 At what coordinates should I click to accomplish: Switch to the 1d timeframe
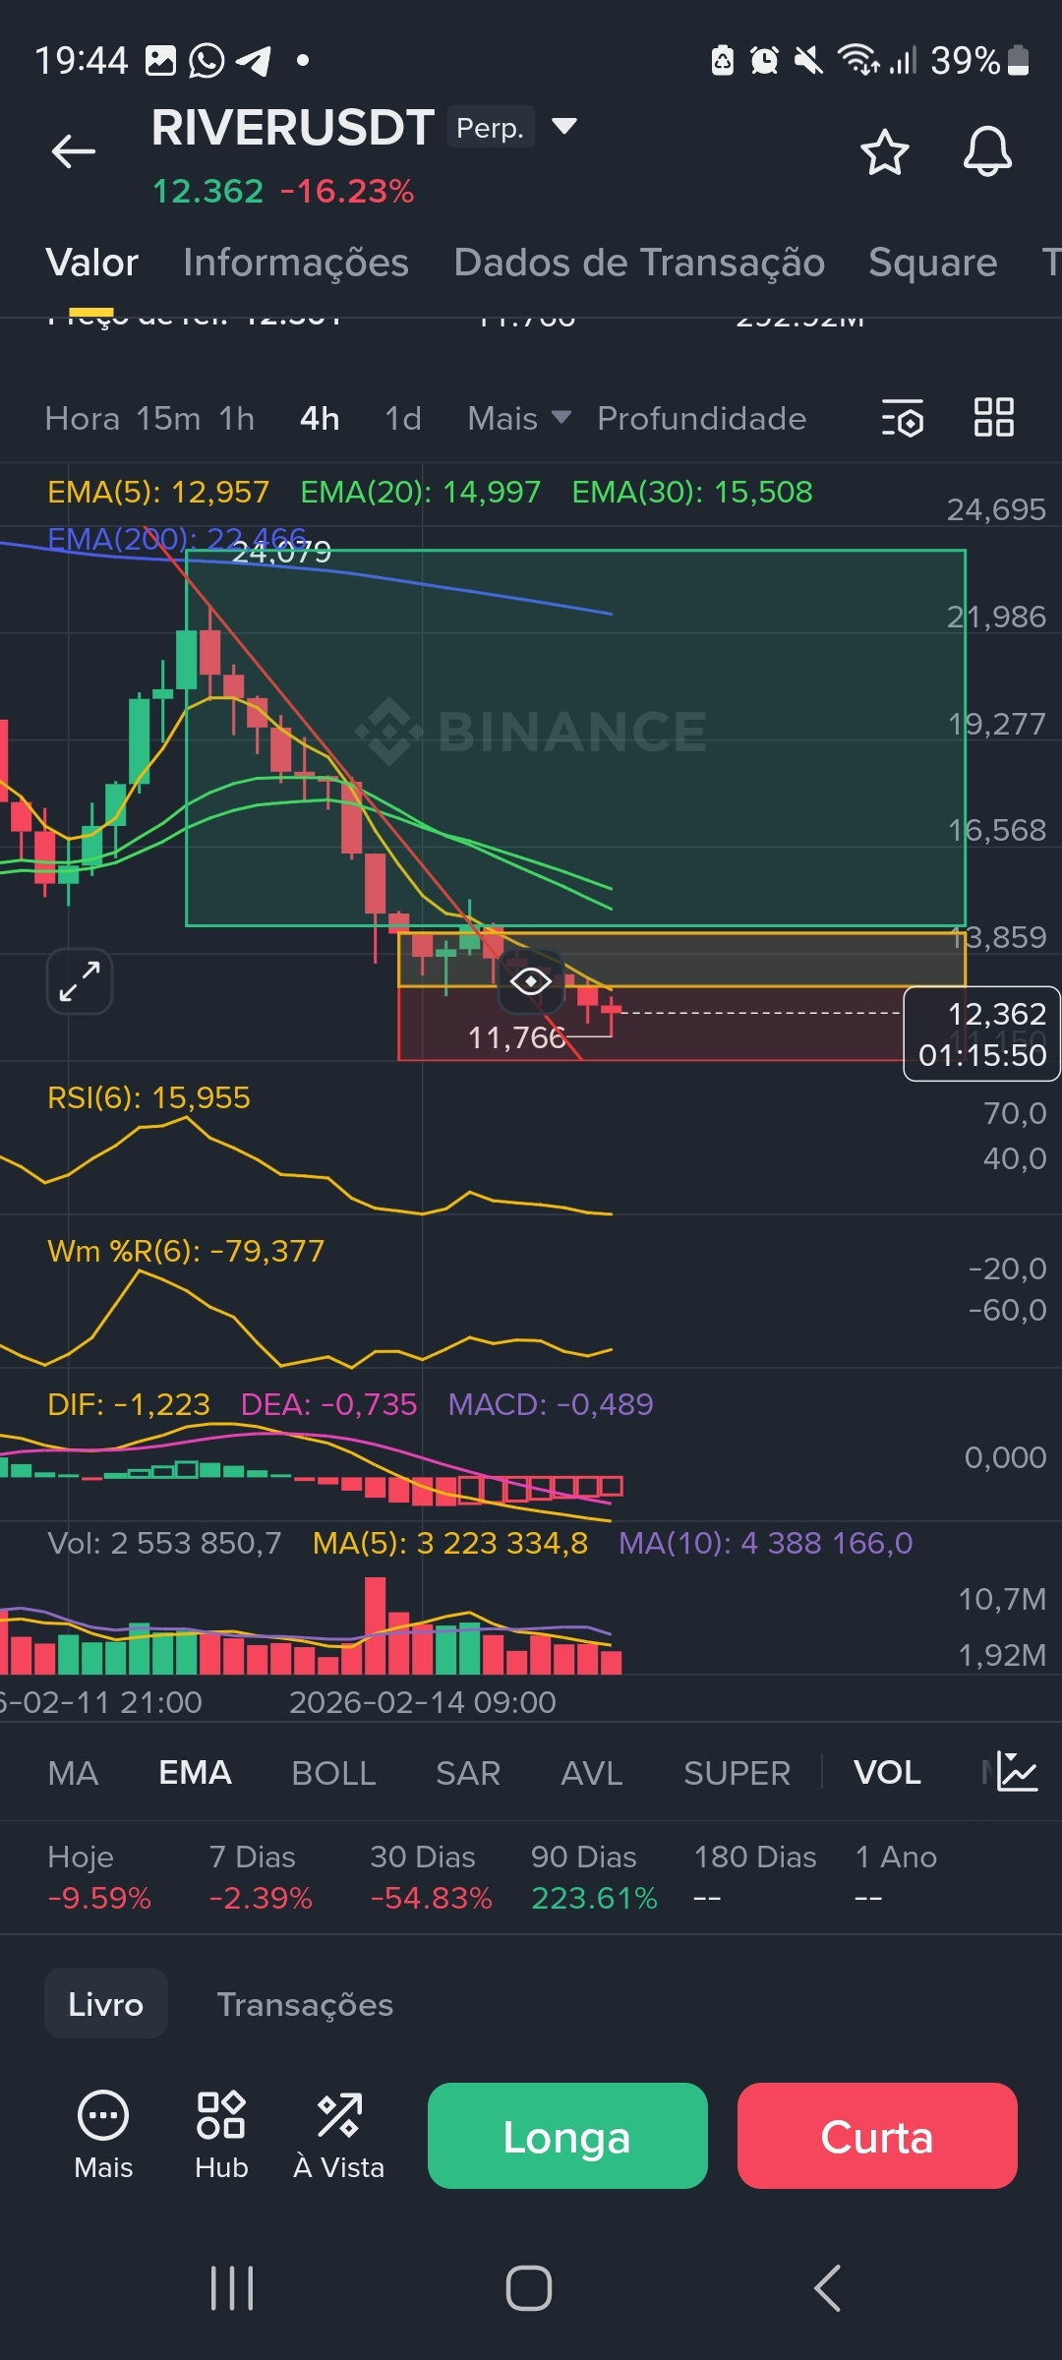(403, 419)
